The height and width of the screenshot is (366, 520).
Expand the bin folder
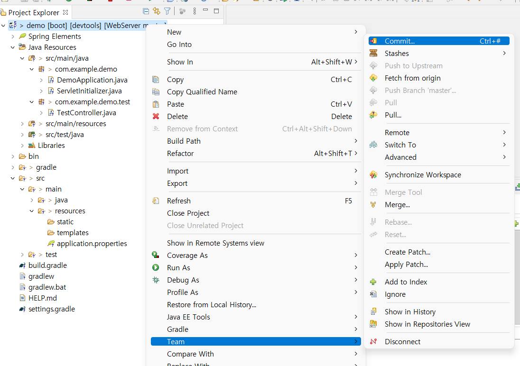tap(13, 156)
